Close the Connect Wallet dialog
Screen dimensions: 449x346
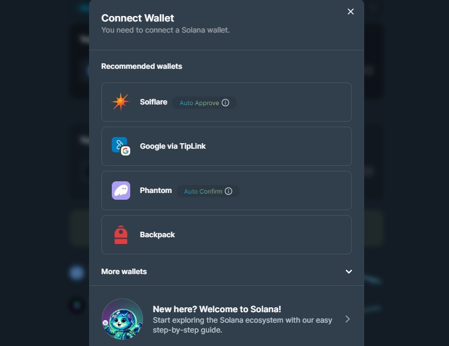click(x=351, y=12)
